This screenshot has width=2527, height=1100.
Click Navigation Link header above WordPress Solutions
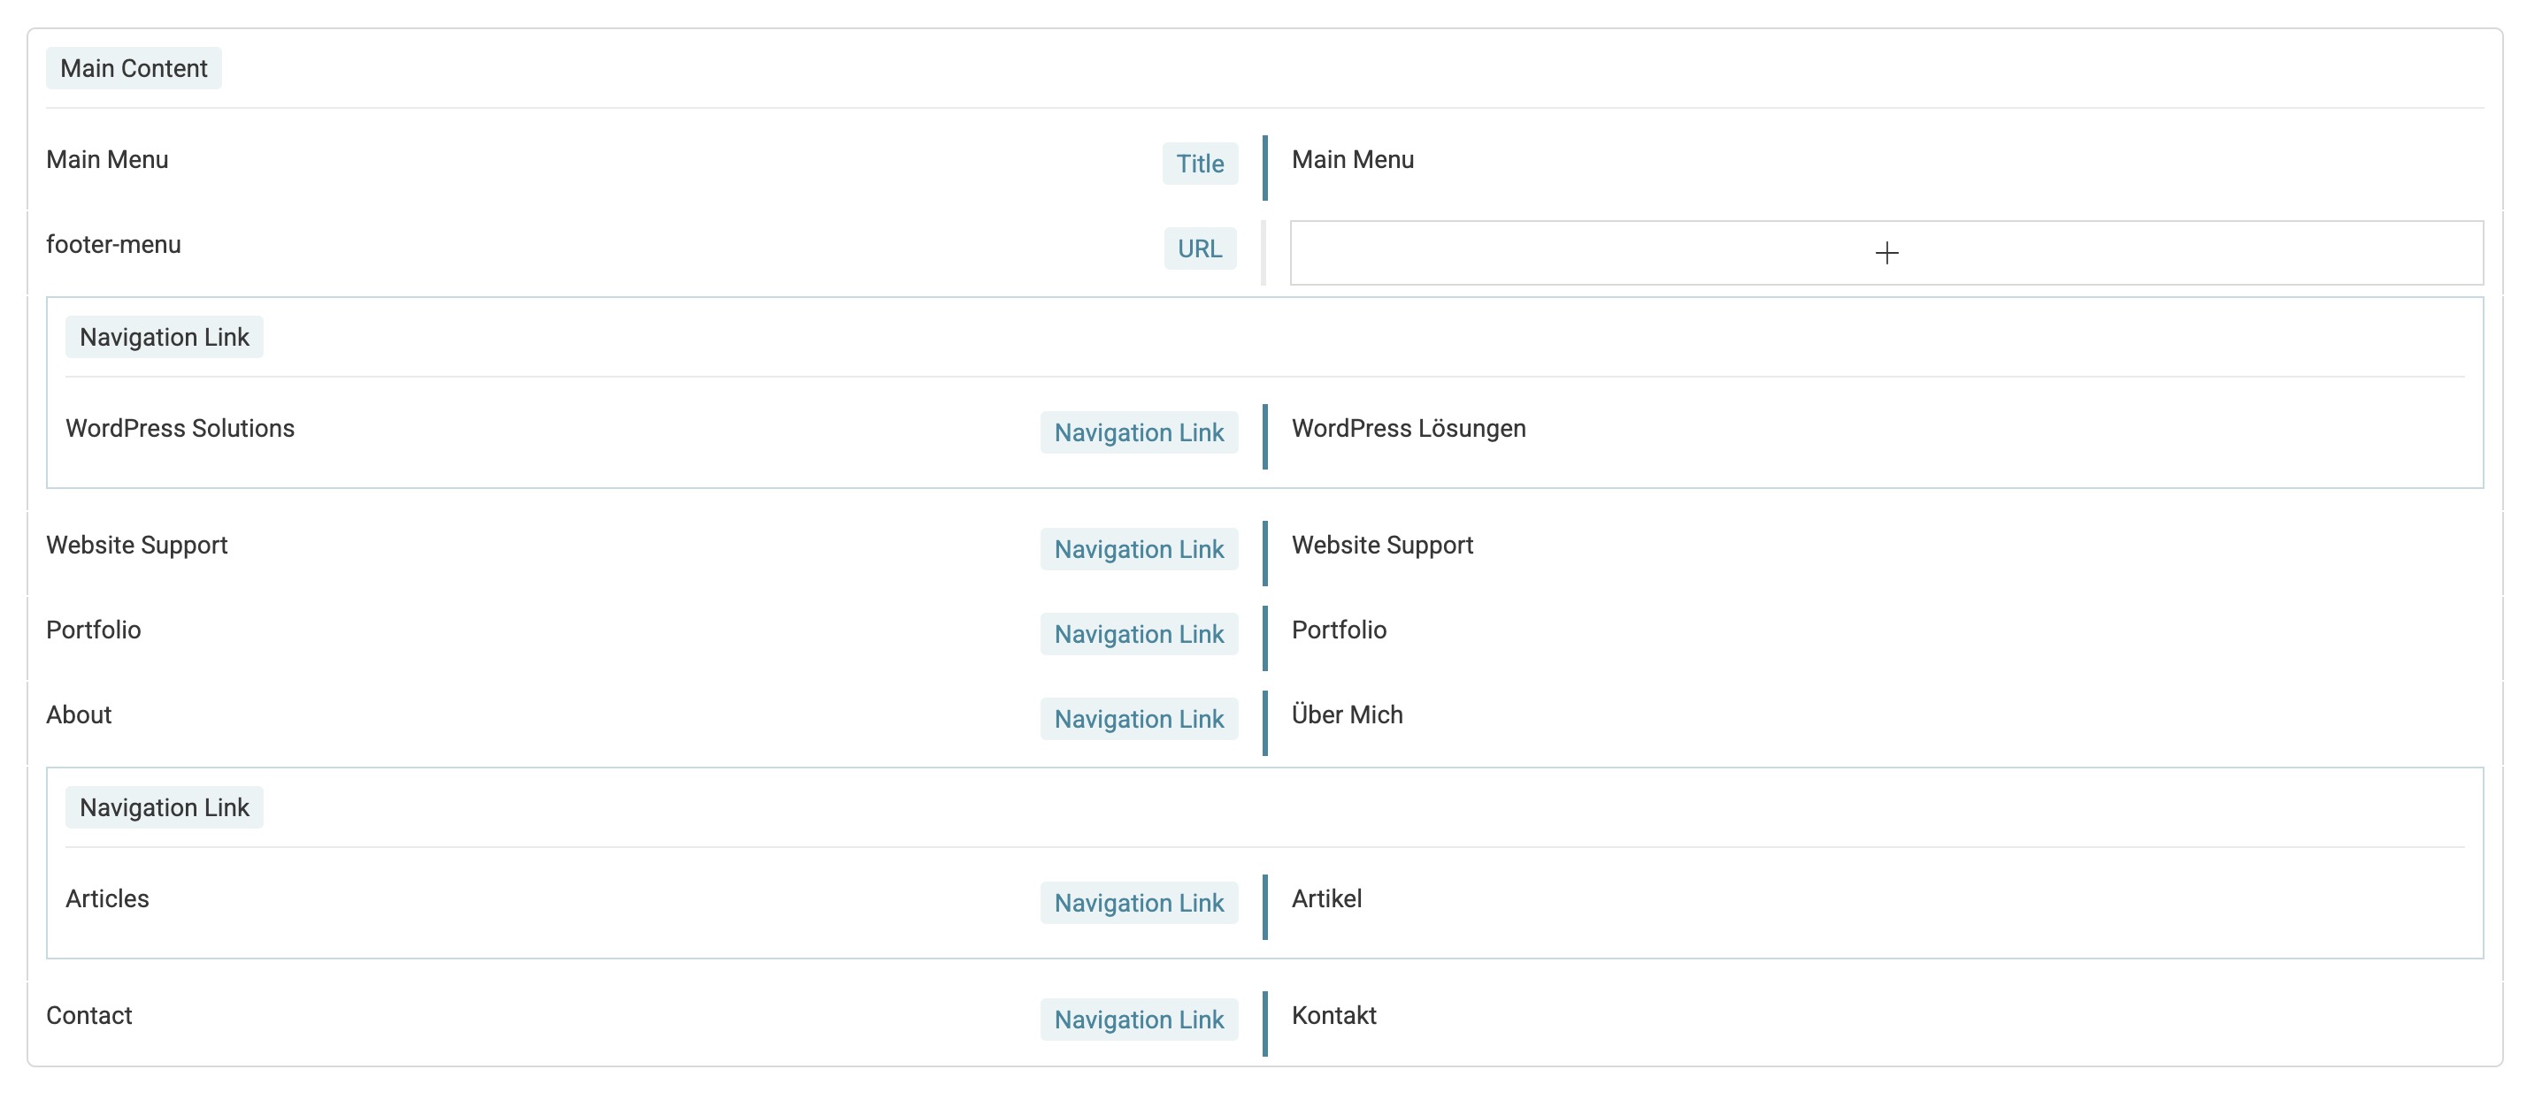pyautogui.click(x=164, y=337)
